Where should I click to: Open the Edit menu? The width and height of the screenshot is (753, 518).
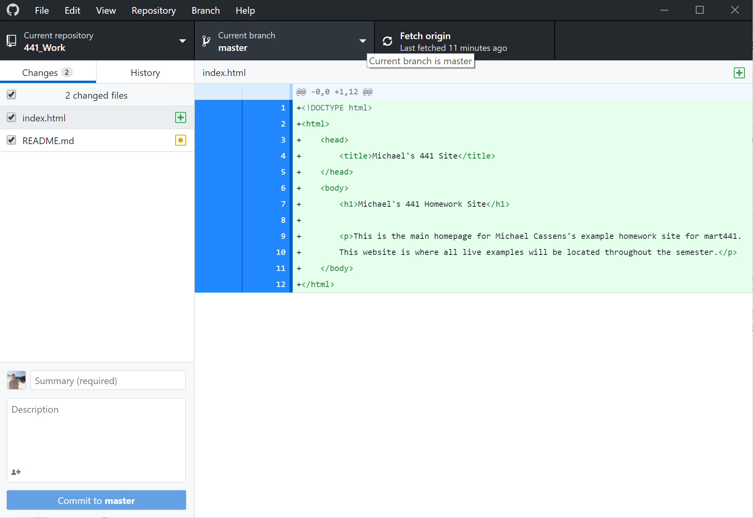pos(72,11)
